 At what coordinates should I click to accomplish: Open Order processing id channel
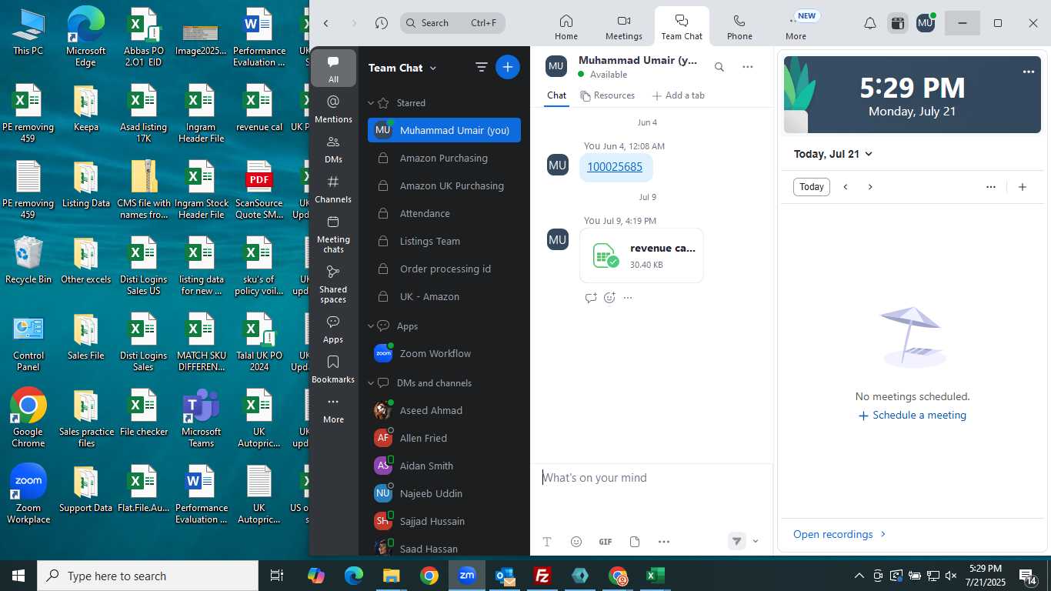pos(444,269)
